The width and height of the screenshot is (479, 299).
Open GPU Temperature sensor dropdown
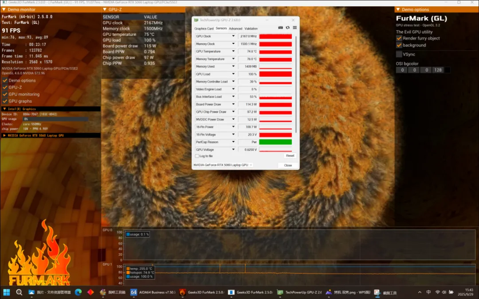point(233,51)
